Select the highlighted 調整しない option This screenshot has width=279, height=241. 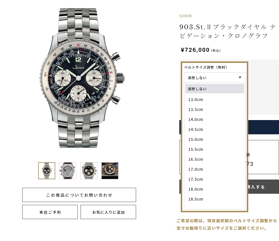(215, 89)
